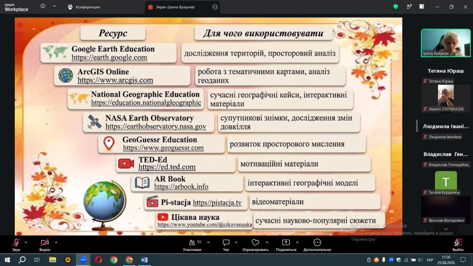This screenshot has width=473, height=266.
Task: Select Тетяна Бурденюк participant avatar tile
Action: (446, 181)
